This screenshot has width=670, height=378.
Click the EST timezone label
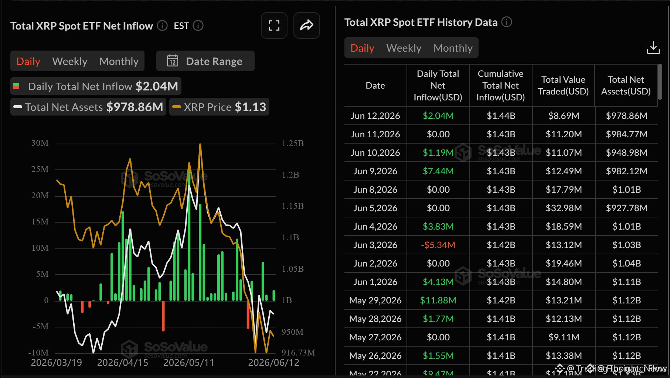click(181, 26)
